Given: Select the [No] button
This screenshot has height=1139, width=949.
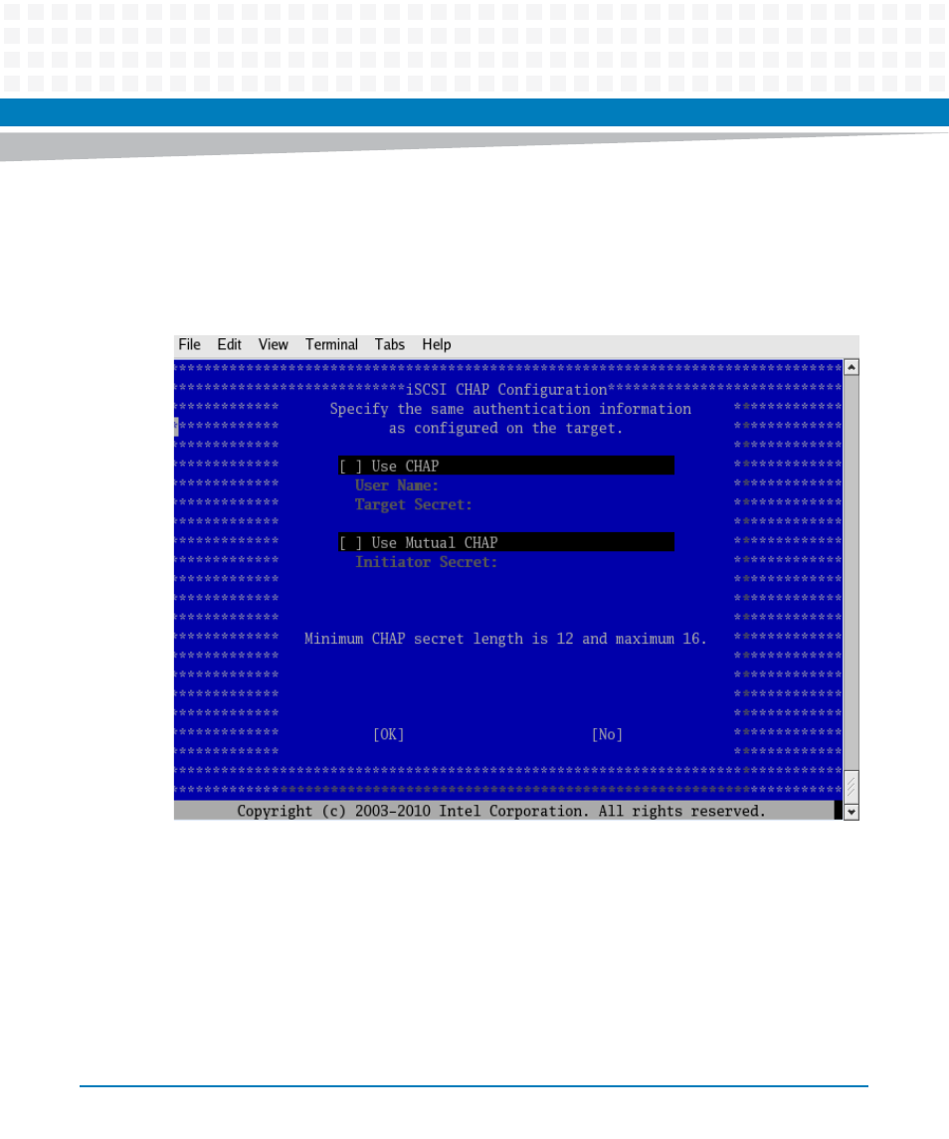Looking at the screenshot, I should point(608,734).
